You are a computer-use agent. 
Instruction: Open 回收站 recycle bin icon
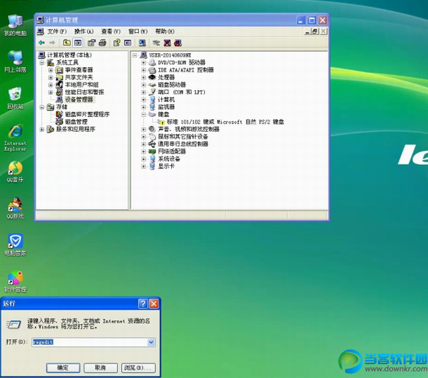15,98
